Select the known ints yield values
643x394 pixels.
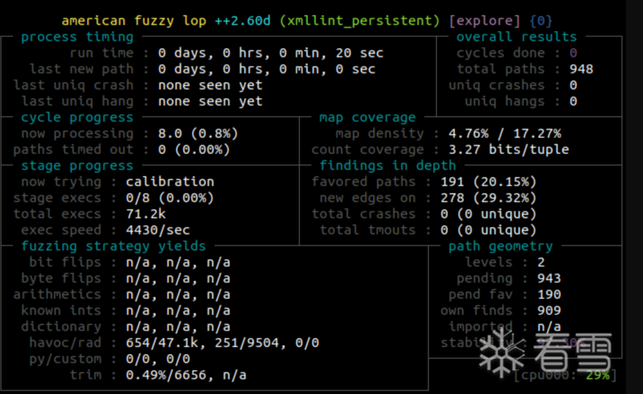(178, 311)
